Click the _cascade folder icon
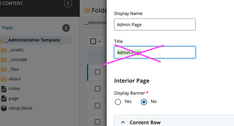 (4, 60)
